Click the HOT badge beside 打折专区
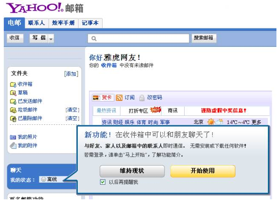The height and width of the screenshot is (204, 279). coord(156,110)
